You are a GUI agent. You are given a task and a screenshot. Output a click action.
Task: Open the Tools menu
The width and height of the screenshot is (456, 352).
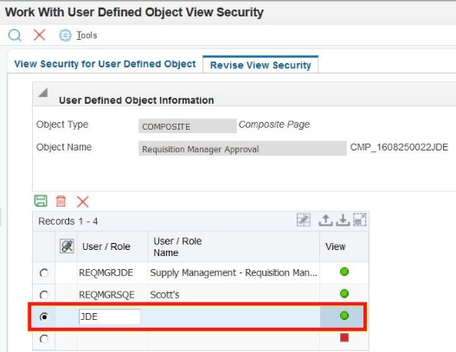pos(87,35)
